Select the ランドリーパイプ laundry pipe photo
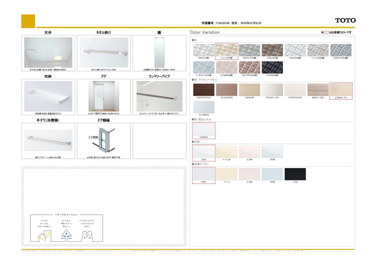This screenshot has width=372, height=257. click(159, 96)
